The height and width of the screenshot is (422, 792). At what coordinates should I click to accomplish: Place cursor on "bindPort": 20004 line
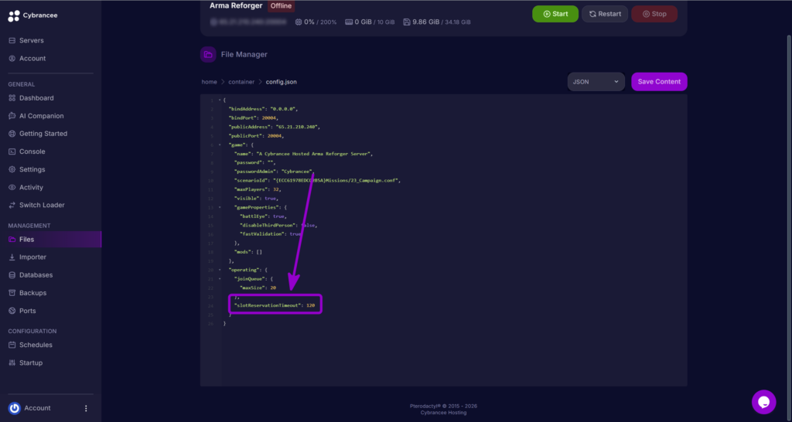click(254, 117)
